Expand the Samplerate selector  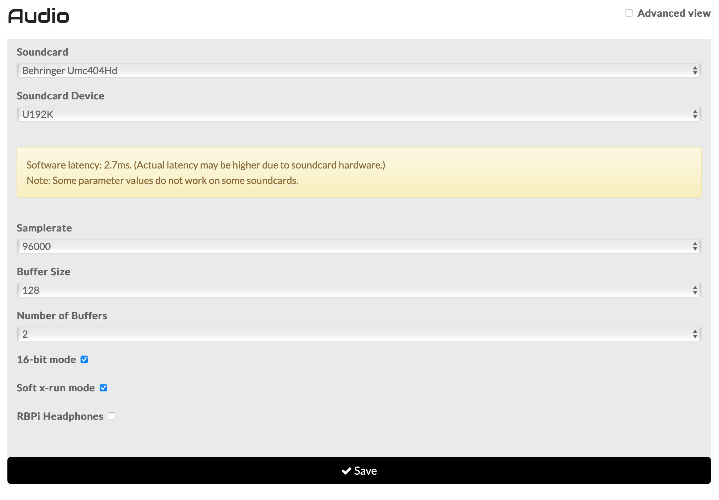pos(359,246)
